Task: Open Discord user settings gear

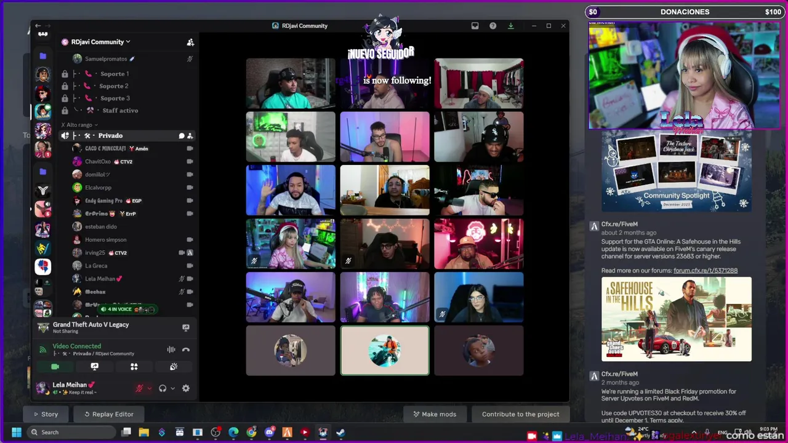Action: click(185, 388)
